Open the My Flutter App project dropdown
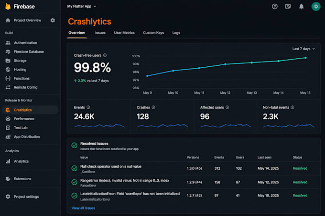Image resolution: width=325 pixels, height=216 pixels. point(81,6)
